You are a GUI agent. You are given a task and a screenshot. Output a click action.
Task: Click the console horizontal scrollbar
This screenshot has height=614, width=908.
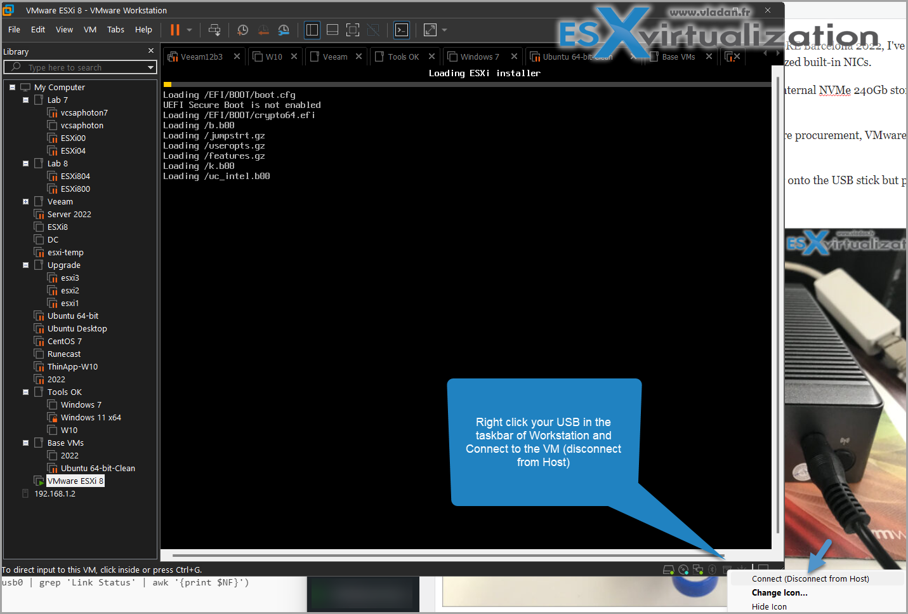(447, 556)
